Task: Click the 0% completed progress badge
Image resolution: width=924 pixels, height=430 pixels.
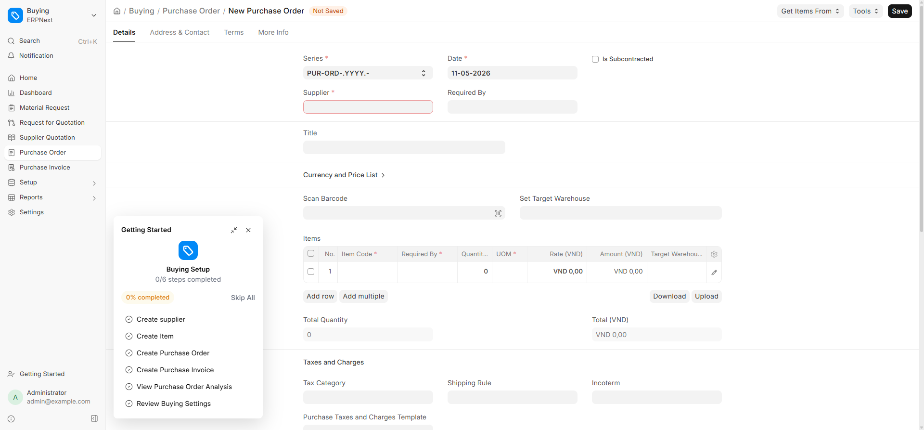Action: 148,297
